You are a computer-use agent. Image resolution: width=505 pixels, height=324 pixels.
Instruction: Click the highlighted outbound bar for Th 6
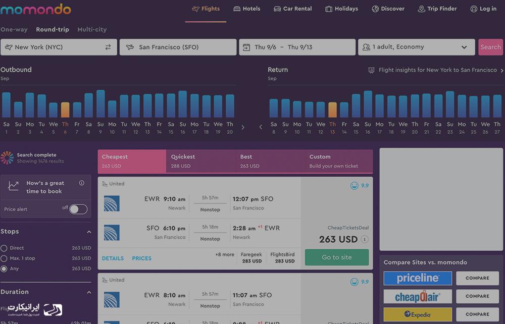pos(65,110)
